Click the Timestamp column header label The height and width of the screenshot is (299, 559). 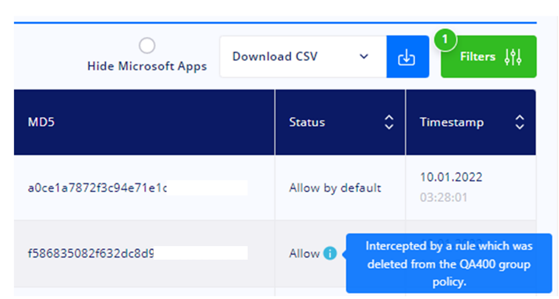(x=452, y=122)
